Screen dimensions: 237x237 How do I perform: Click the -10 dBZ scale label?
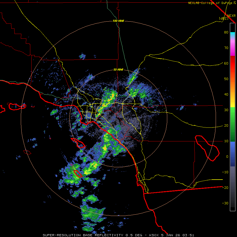point(225,172)
